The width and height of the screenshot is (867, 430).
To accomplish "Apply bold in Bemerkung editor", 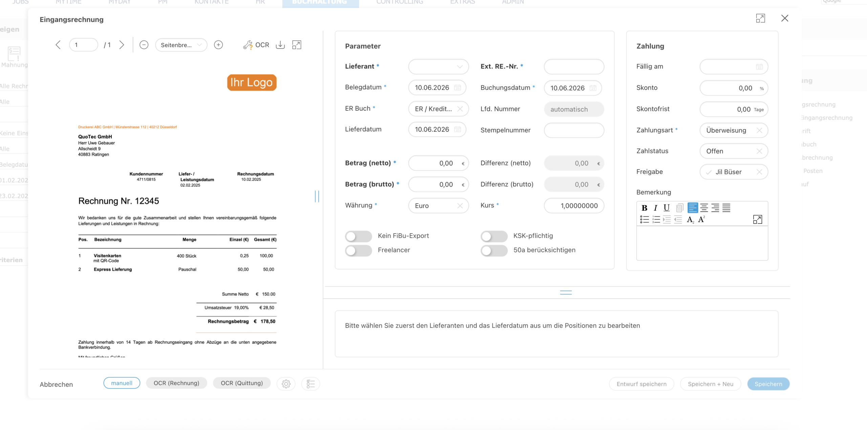I will [x=644, y=208].
